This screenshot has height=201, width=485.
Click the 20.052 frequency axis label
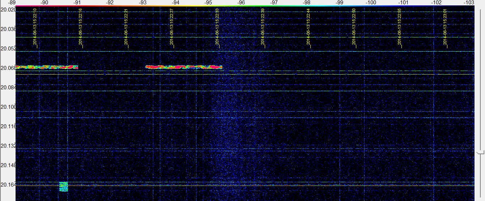8,49
